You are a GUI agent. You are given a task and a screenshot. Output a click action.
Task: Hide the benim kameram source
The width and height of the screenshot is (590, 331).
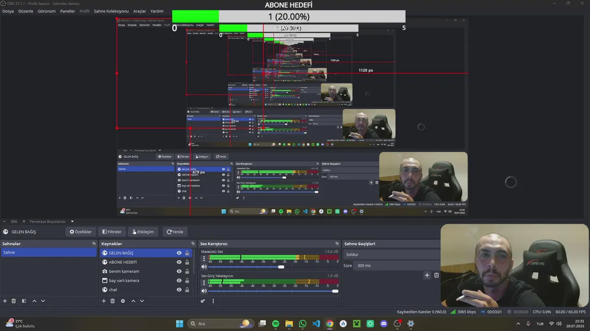(x=179, y=271)
